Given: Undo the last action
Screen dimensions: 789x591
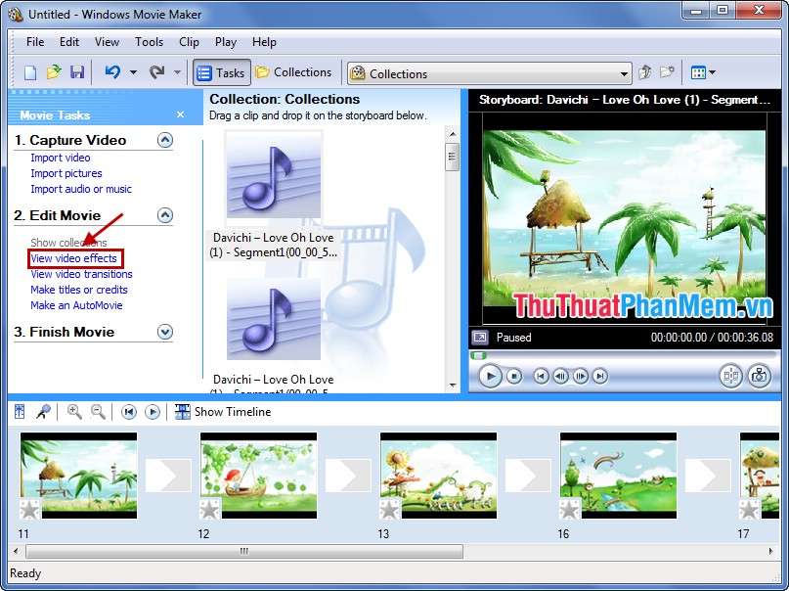Looking at the screenshot, I should [112, 71].
